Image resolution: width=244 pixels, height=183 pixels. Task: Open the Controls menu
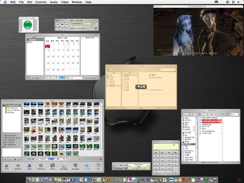[41, 2]
